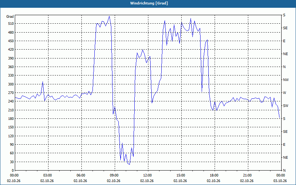The height and width of the screenshot is (185, 296).
Task: Click the "09:00" time label
Action: tap(114, 175)
